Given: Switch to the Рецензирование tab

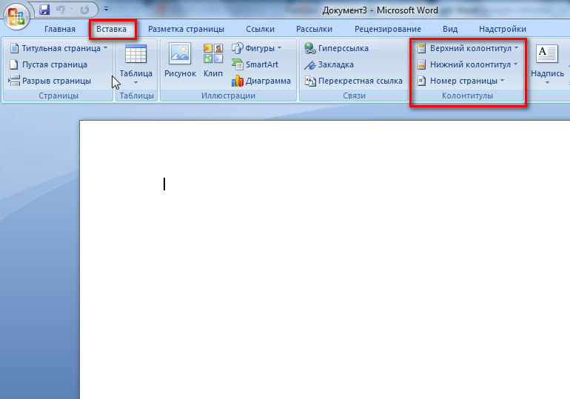Looking at the screenshot, I should coord(388,29).
